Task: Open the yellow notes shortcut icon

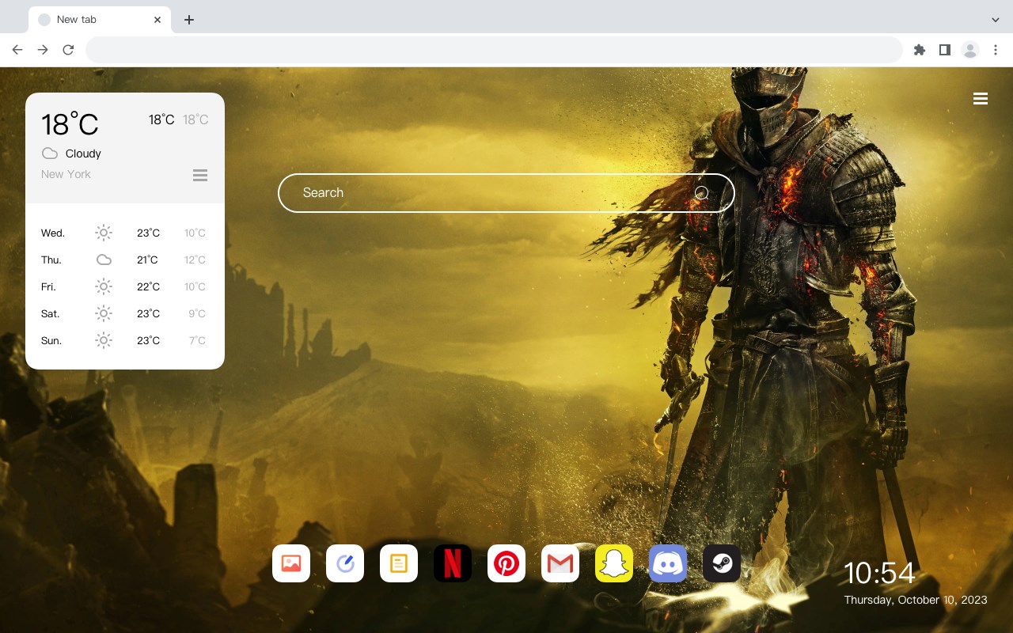Action: 399,563
